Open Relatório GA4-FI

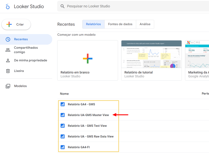79,147
